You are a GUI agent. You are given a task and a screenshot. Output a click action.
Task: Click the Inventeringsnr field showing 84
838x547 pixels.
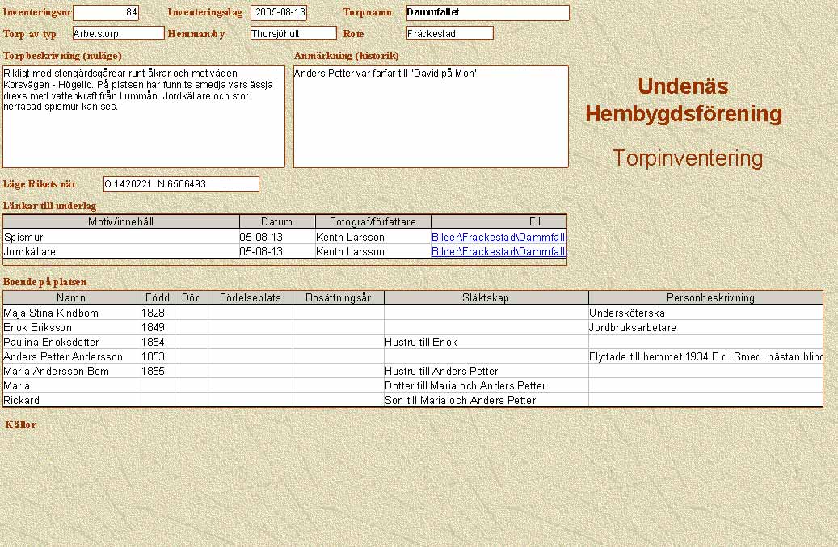pos(106,13)
